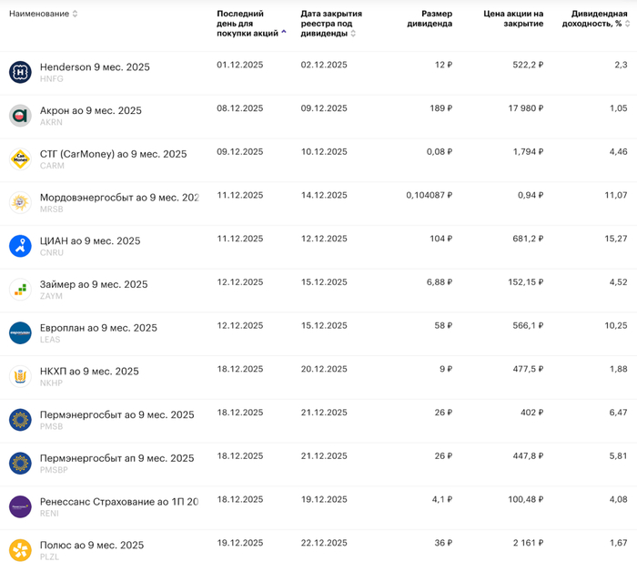
Task: Click the Размер дивиденда column header
Action: 430,19
